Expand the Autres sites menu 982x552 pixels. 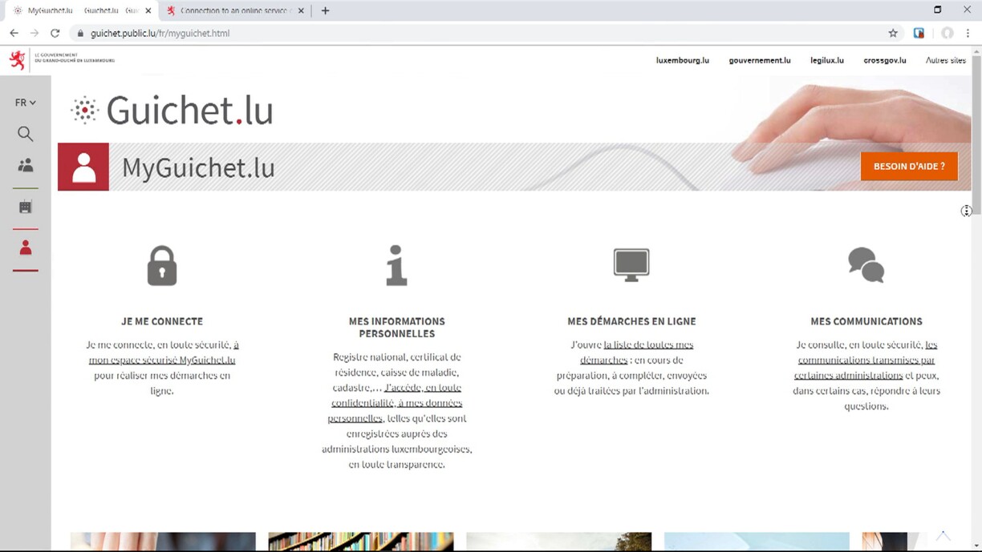click(x=945, y=60)
